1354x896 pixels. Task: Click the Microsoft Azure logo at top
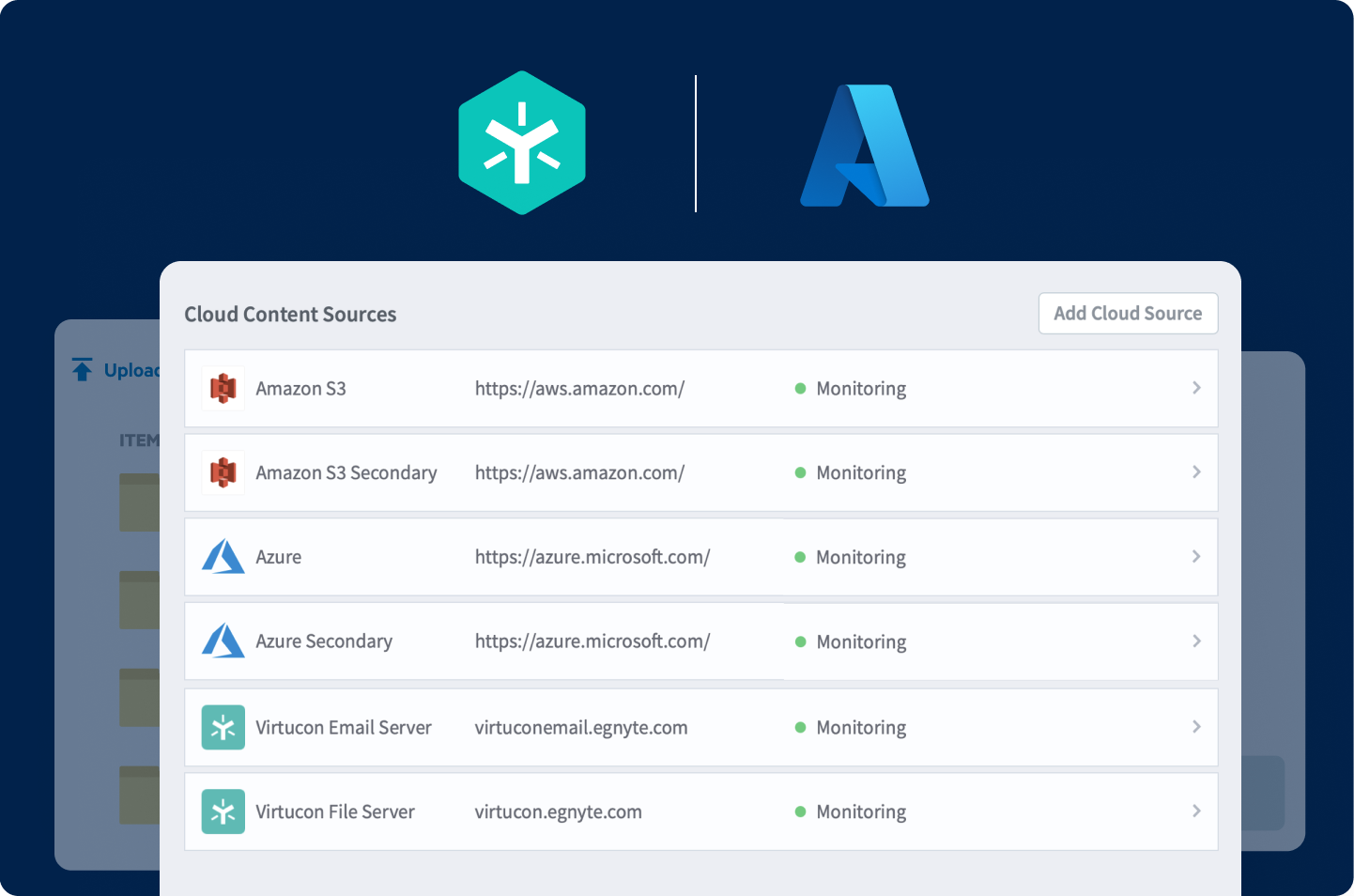click(x=864, y=145)
